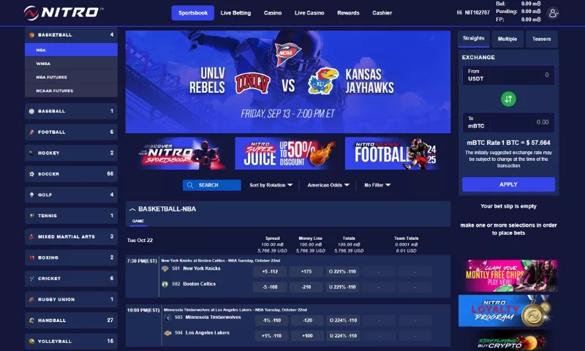Click the APPLY exchange button
Viewport: 585px width, 351px height.
pos(508,184)
